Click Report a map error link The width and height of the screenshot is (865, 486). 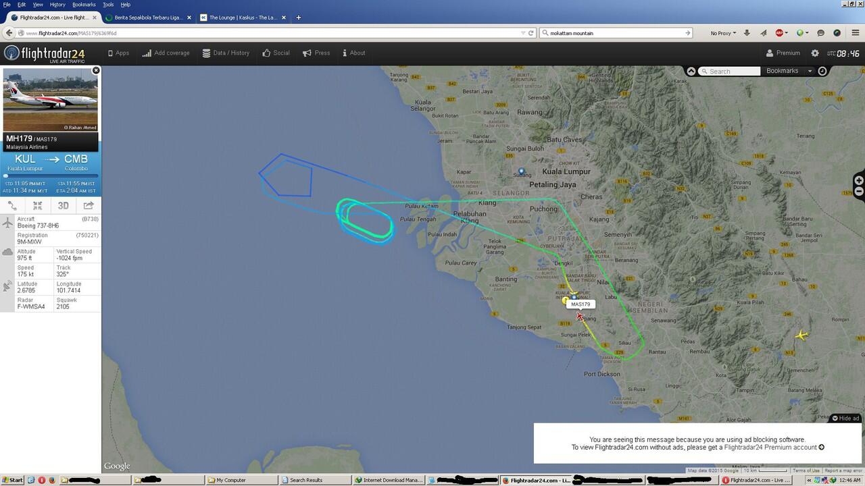[843, 470]
